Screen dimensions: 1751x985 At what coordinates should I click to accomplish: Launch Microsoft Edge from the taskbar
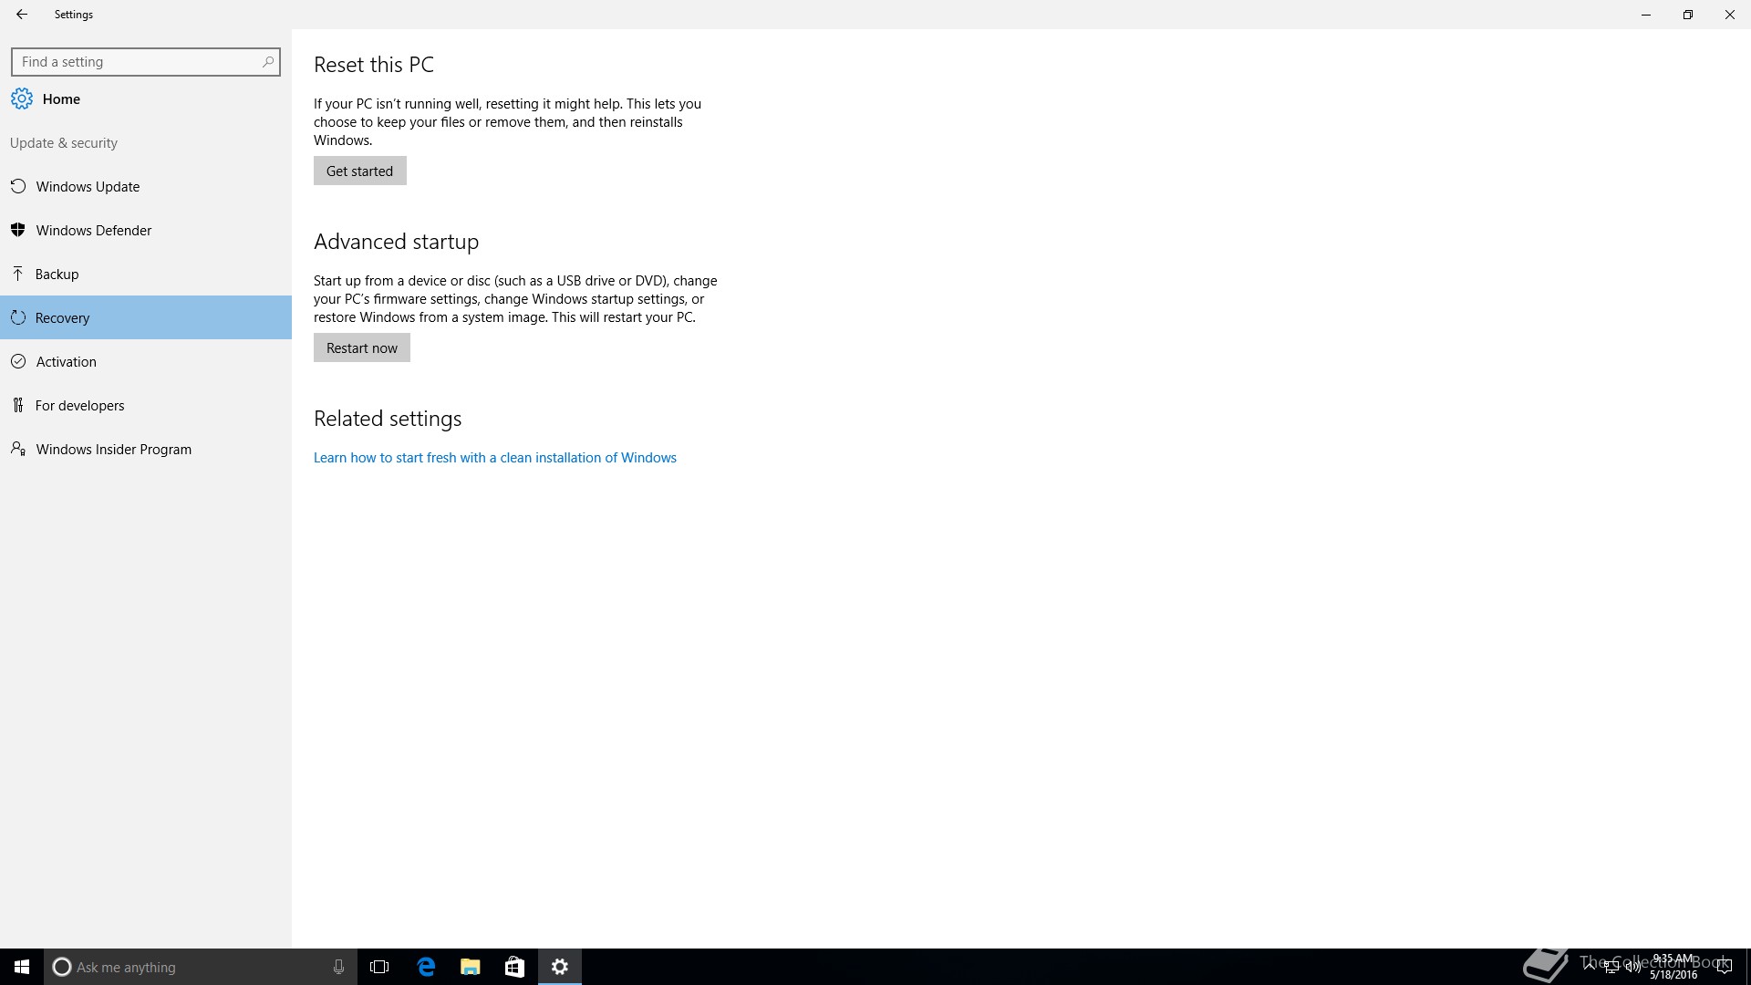click(426, 967)
